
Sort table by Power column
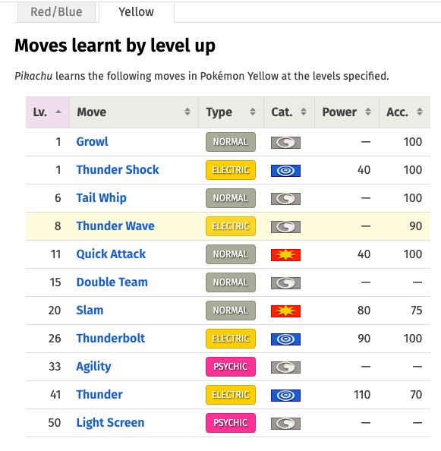[x=347, y=112]
